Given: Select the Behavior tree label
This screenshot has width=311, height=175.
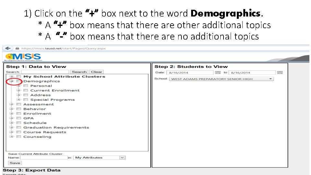Looking at the screenshot, I should (x=35, y=109).
